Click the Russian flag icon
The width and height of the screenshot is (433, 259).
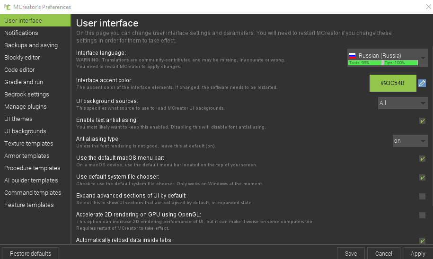coord(352,55)
